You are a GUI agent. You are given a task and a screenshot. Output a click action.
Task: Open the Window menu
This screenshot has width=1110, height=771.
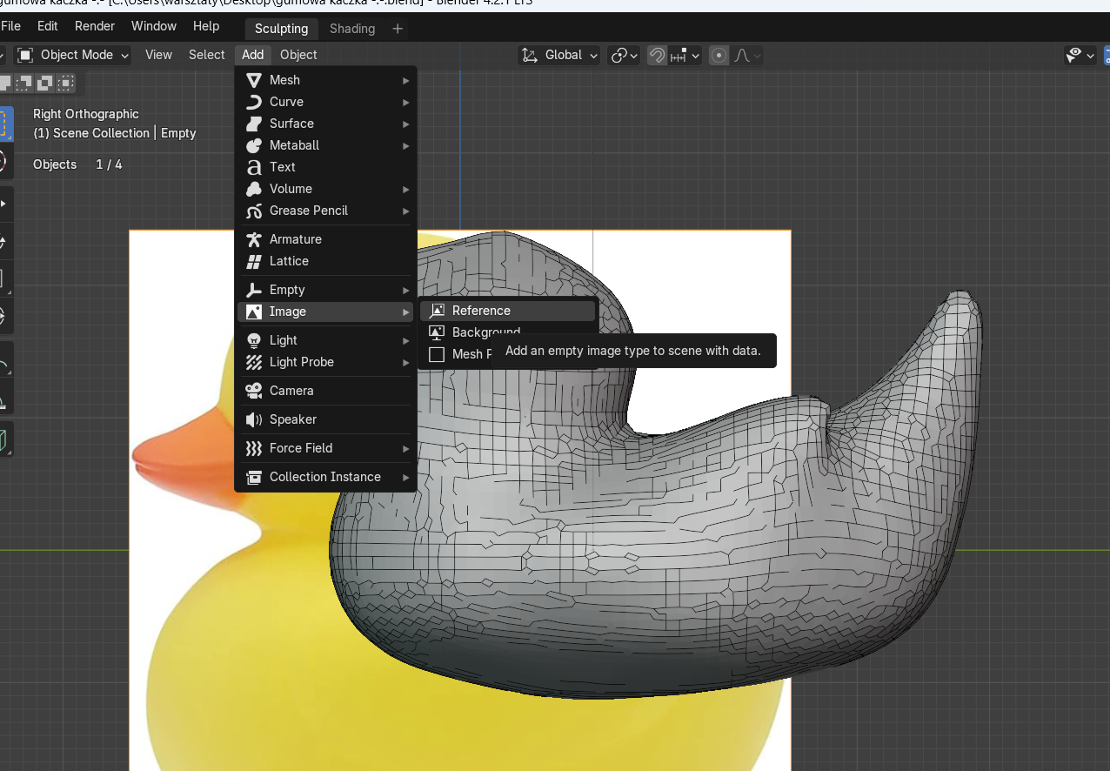tap(154, 26)
